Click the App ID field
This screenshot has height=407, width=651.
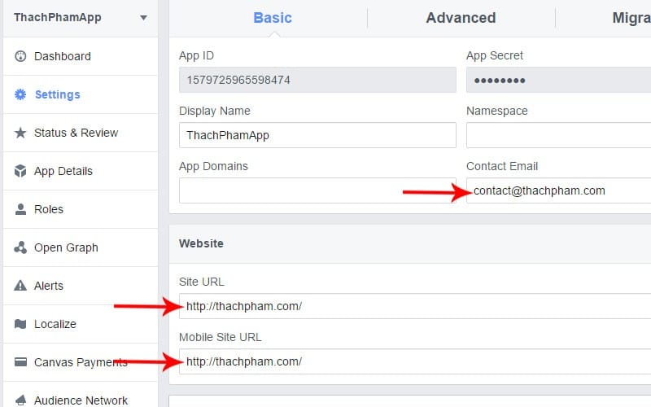[317, 80]
